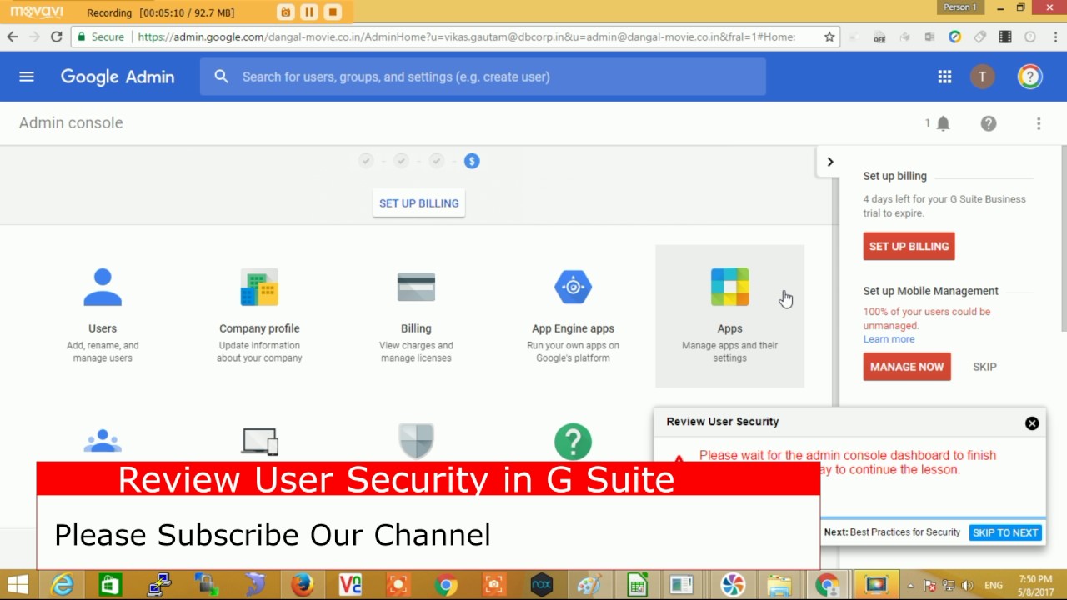Click the red SET UP BILLING button
The width and height of the screenshot is (1067, 600).
909,247
